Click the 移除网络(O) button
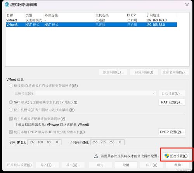Viewport: 194px width, 173px height. tap(144, 72)
